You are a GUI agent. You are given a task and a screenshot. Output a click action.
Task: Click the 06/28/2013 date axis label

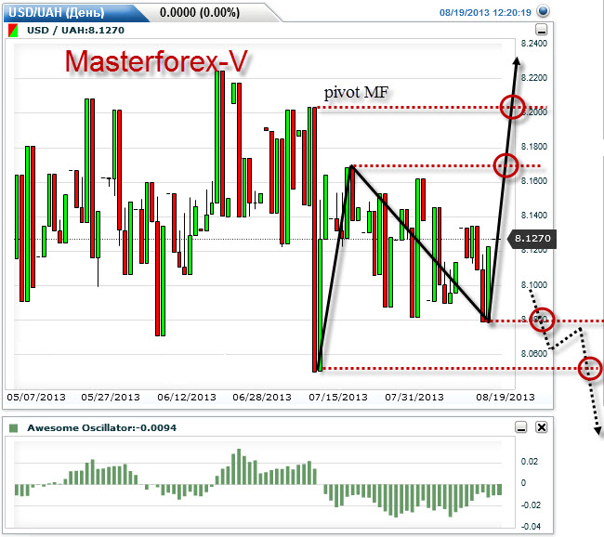[262, 397]
